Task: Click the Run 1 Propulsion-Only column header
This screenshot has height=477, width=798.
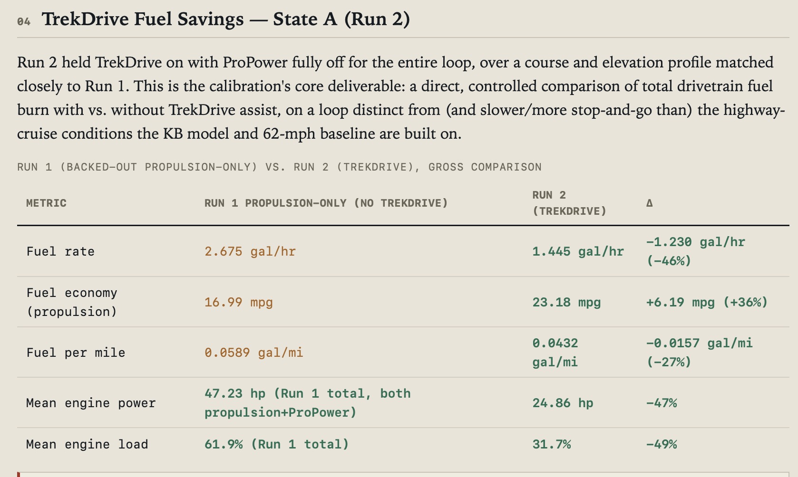Action: 326,203
